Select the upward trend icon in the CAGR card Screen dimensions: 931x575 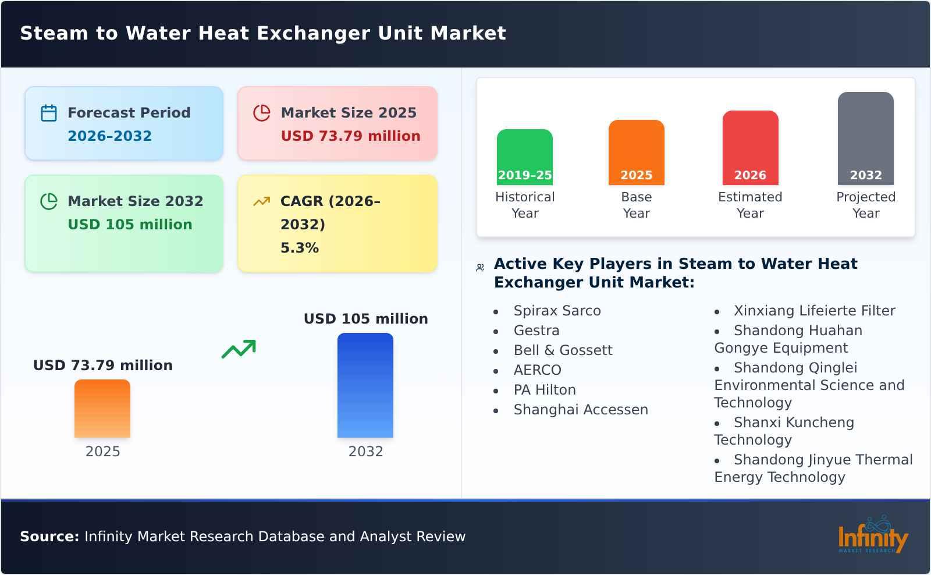(262, 201)
